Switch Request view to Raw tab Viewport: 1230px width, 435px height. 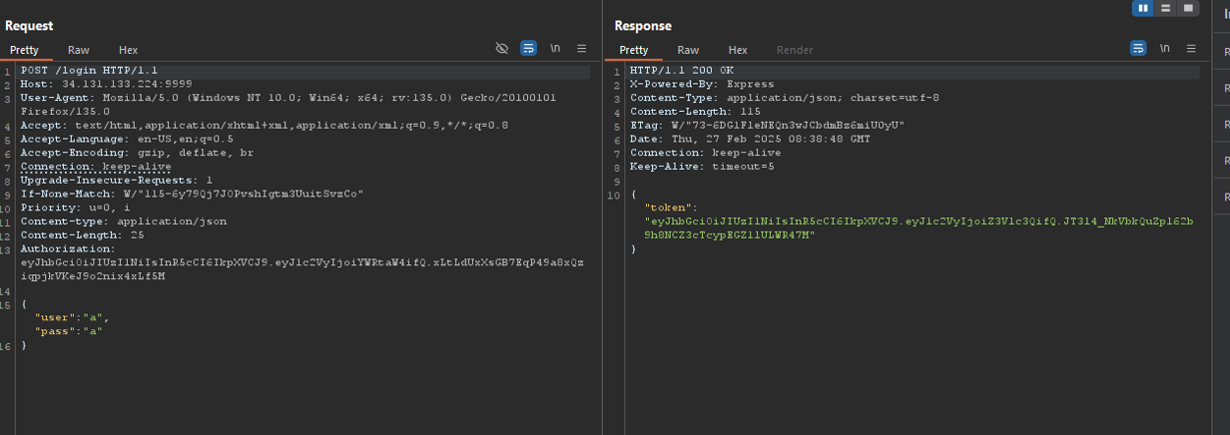[x=79, y=50]
